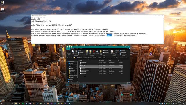Image resolution: width=186 pixels, height=105 pixels.
Task: Open the Notepad Help menu
Action: click(44, 17)
